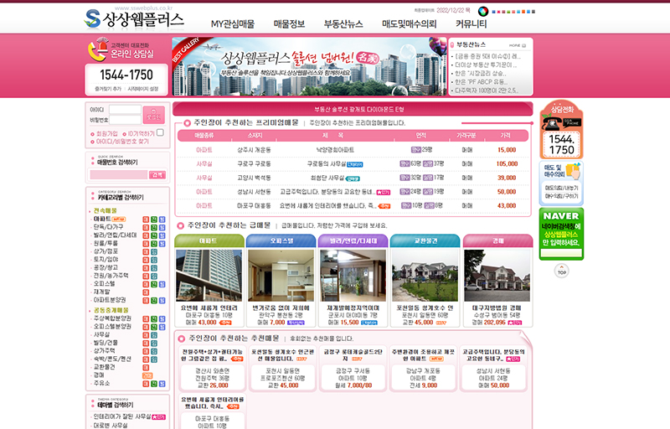Open the 회원가입 link
The width and height of the screenshot is (670, 429).
click(106, 134)
